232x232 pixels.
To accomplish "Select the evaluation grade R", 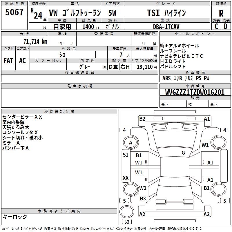I will 221,13.
